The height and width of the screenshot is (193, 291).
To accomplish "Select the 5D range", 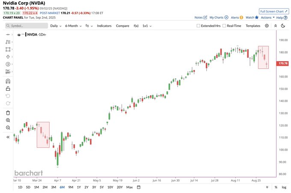I will 28,187.
